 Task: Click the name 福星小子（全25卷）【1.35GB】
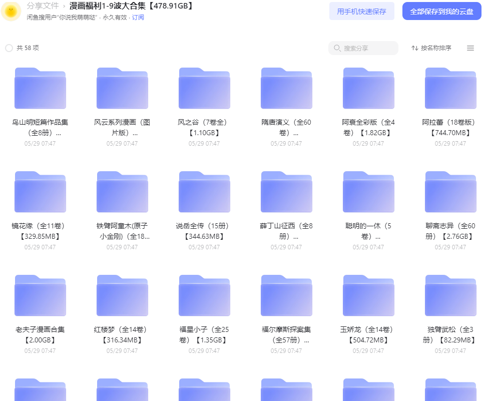pyautogui.click(x=204, y=334)
